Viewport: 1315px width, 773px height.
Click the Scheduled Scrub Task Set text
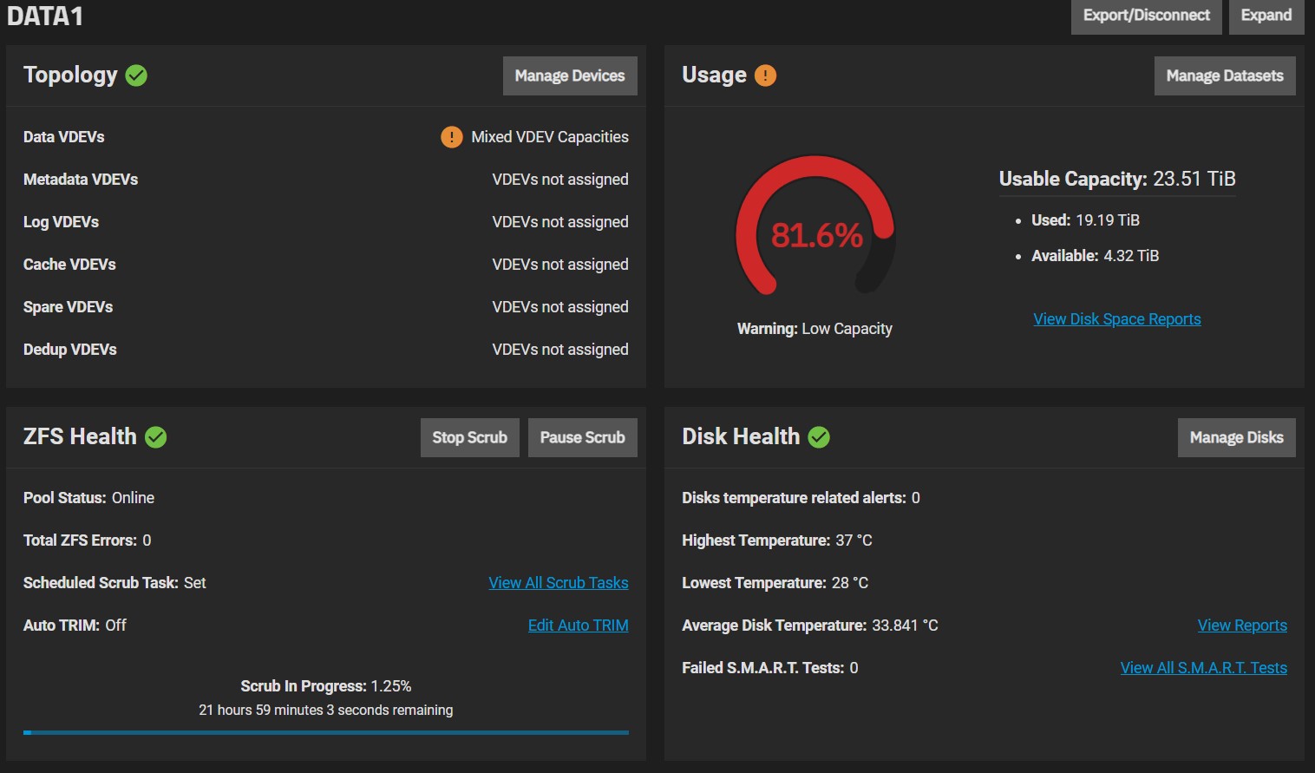(x=114, y=583)
